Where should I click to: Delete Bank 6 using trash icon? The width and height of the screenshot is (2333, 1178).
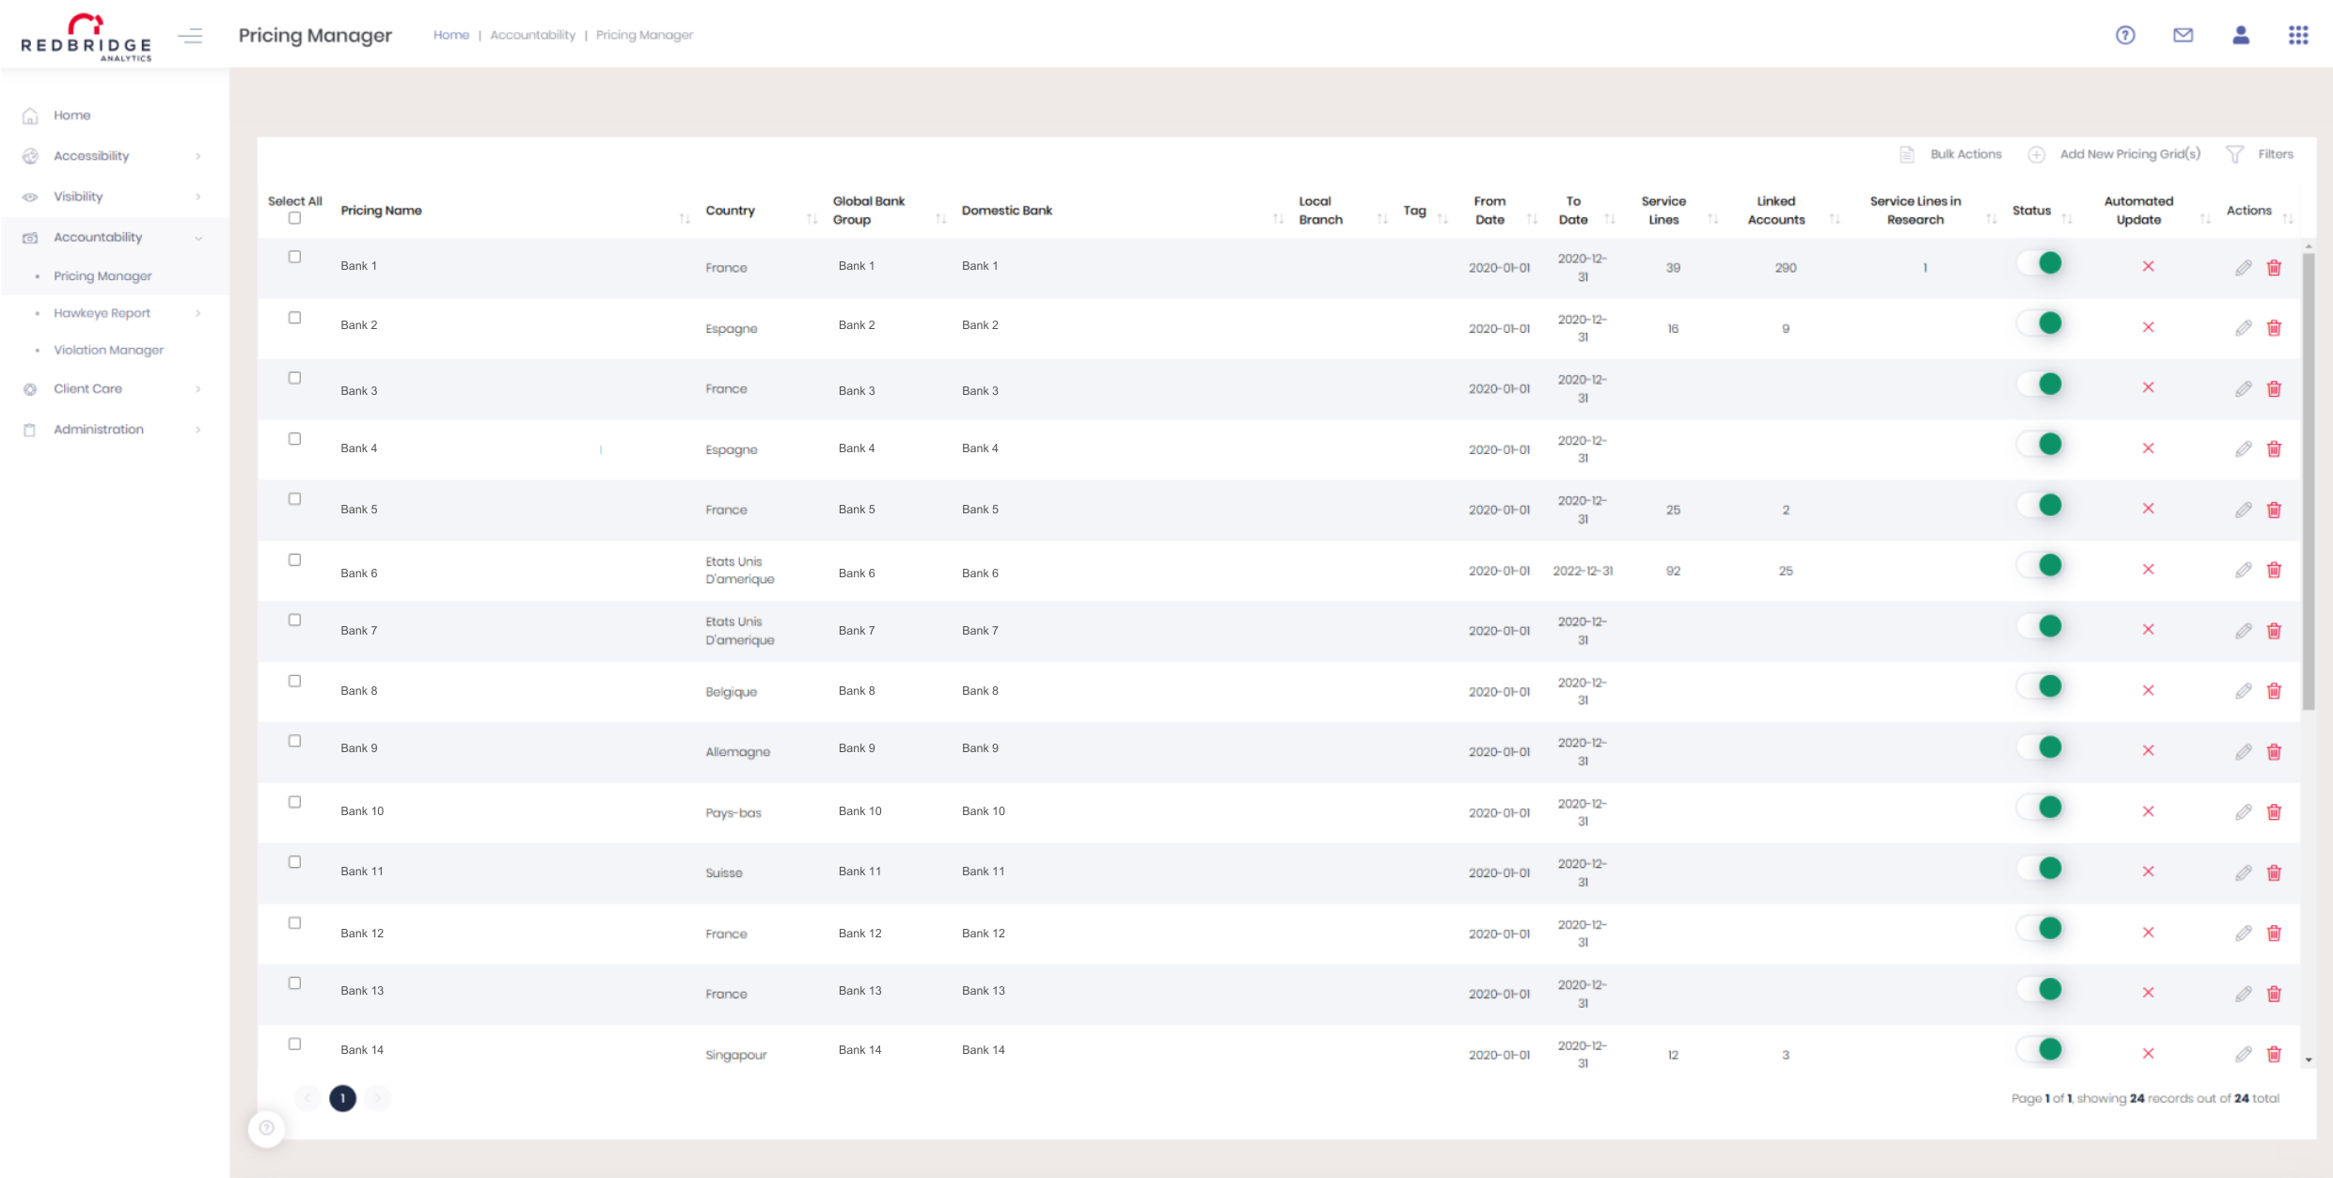tap(2274, 570)
